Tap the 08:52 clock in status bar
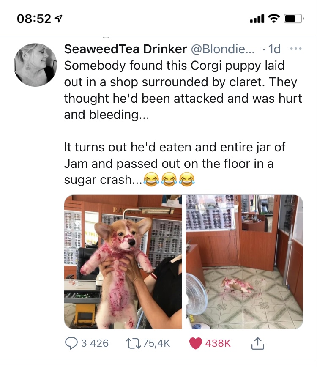This screenshot has width=317, height=367. pos(34,19)
